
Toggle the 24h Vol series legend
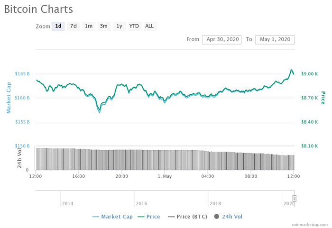(232, 217)
